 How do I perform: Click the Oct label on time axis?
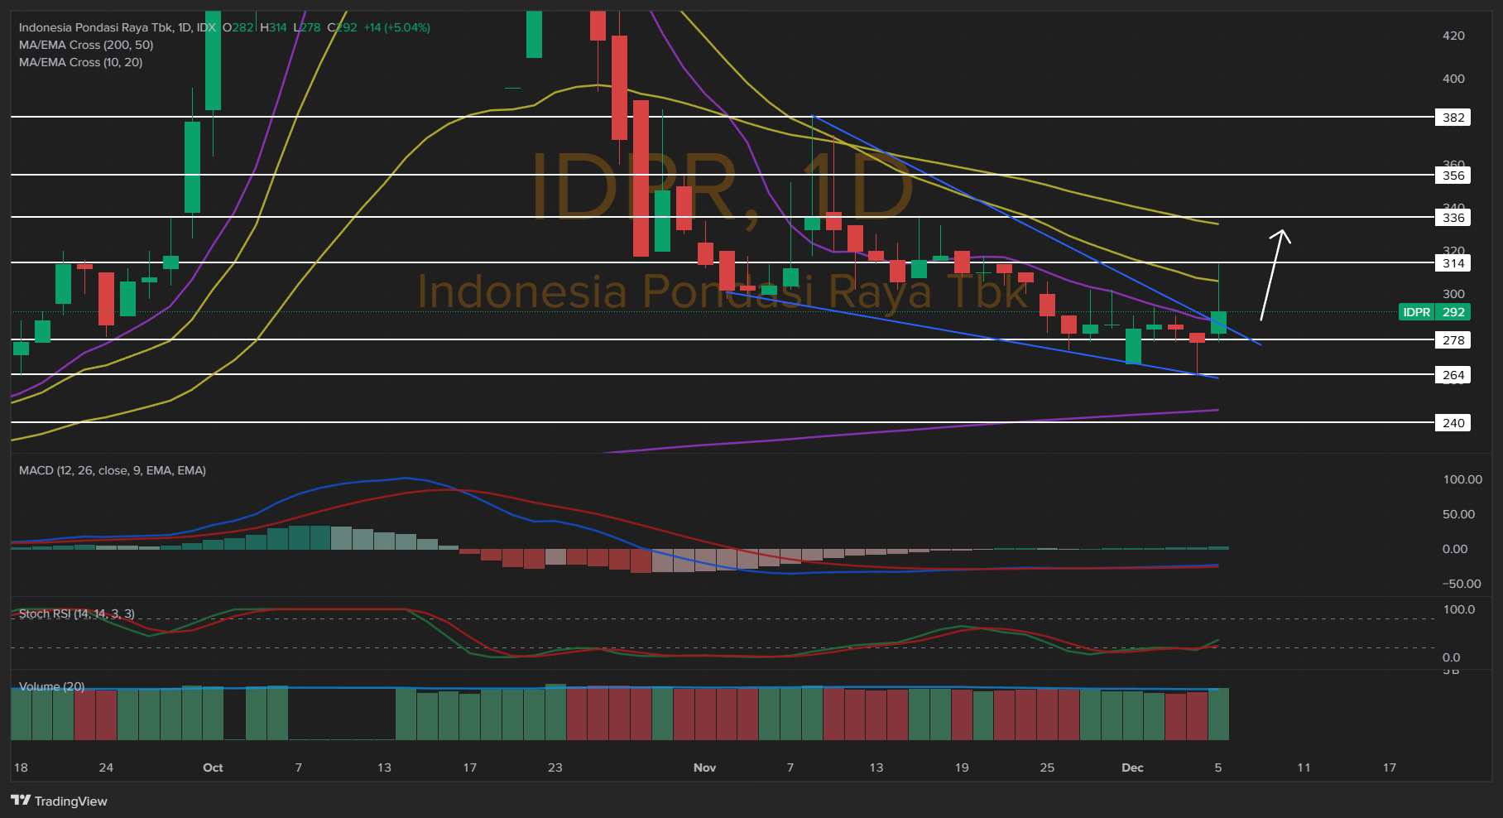213,767
